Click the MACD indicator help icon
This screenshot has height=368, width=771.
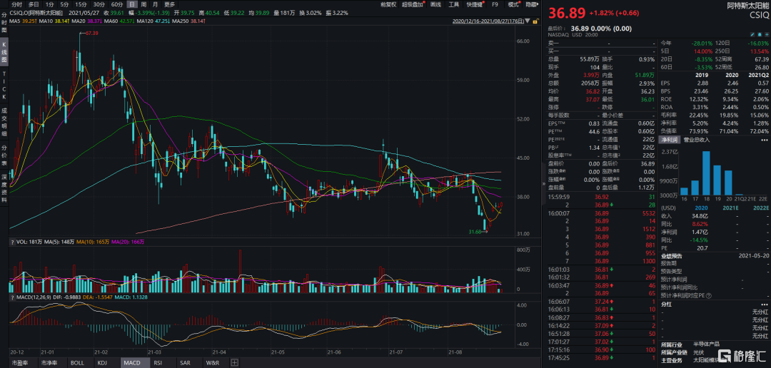pos(12,297)
